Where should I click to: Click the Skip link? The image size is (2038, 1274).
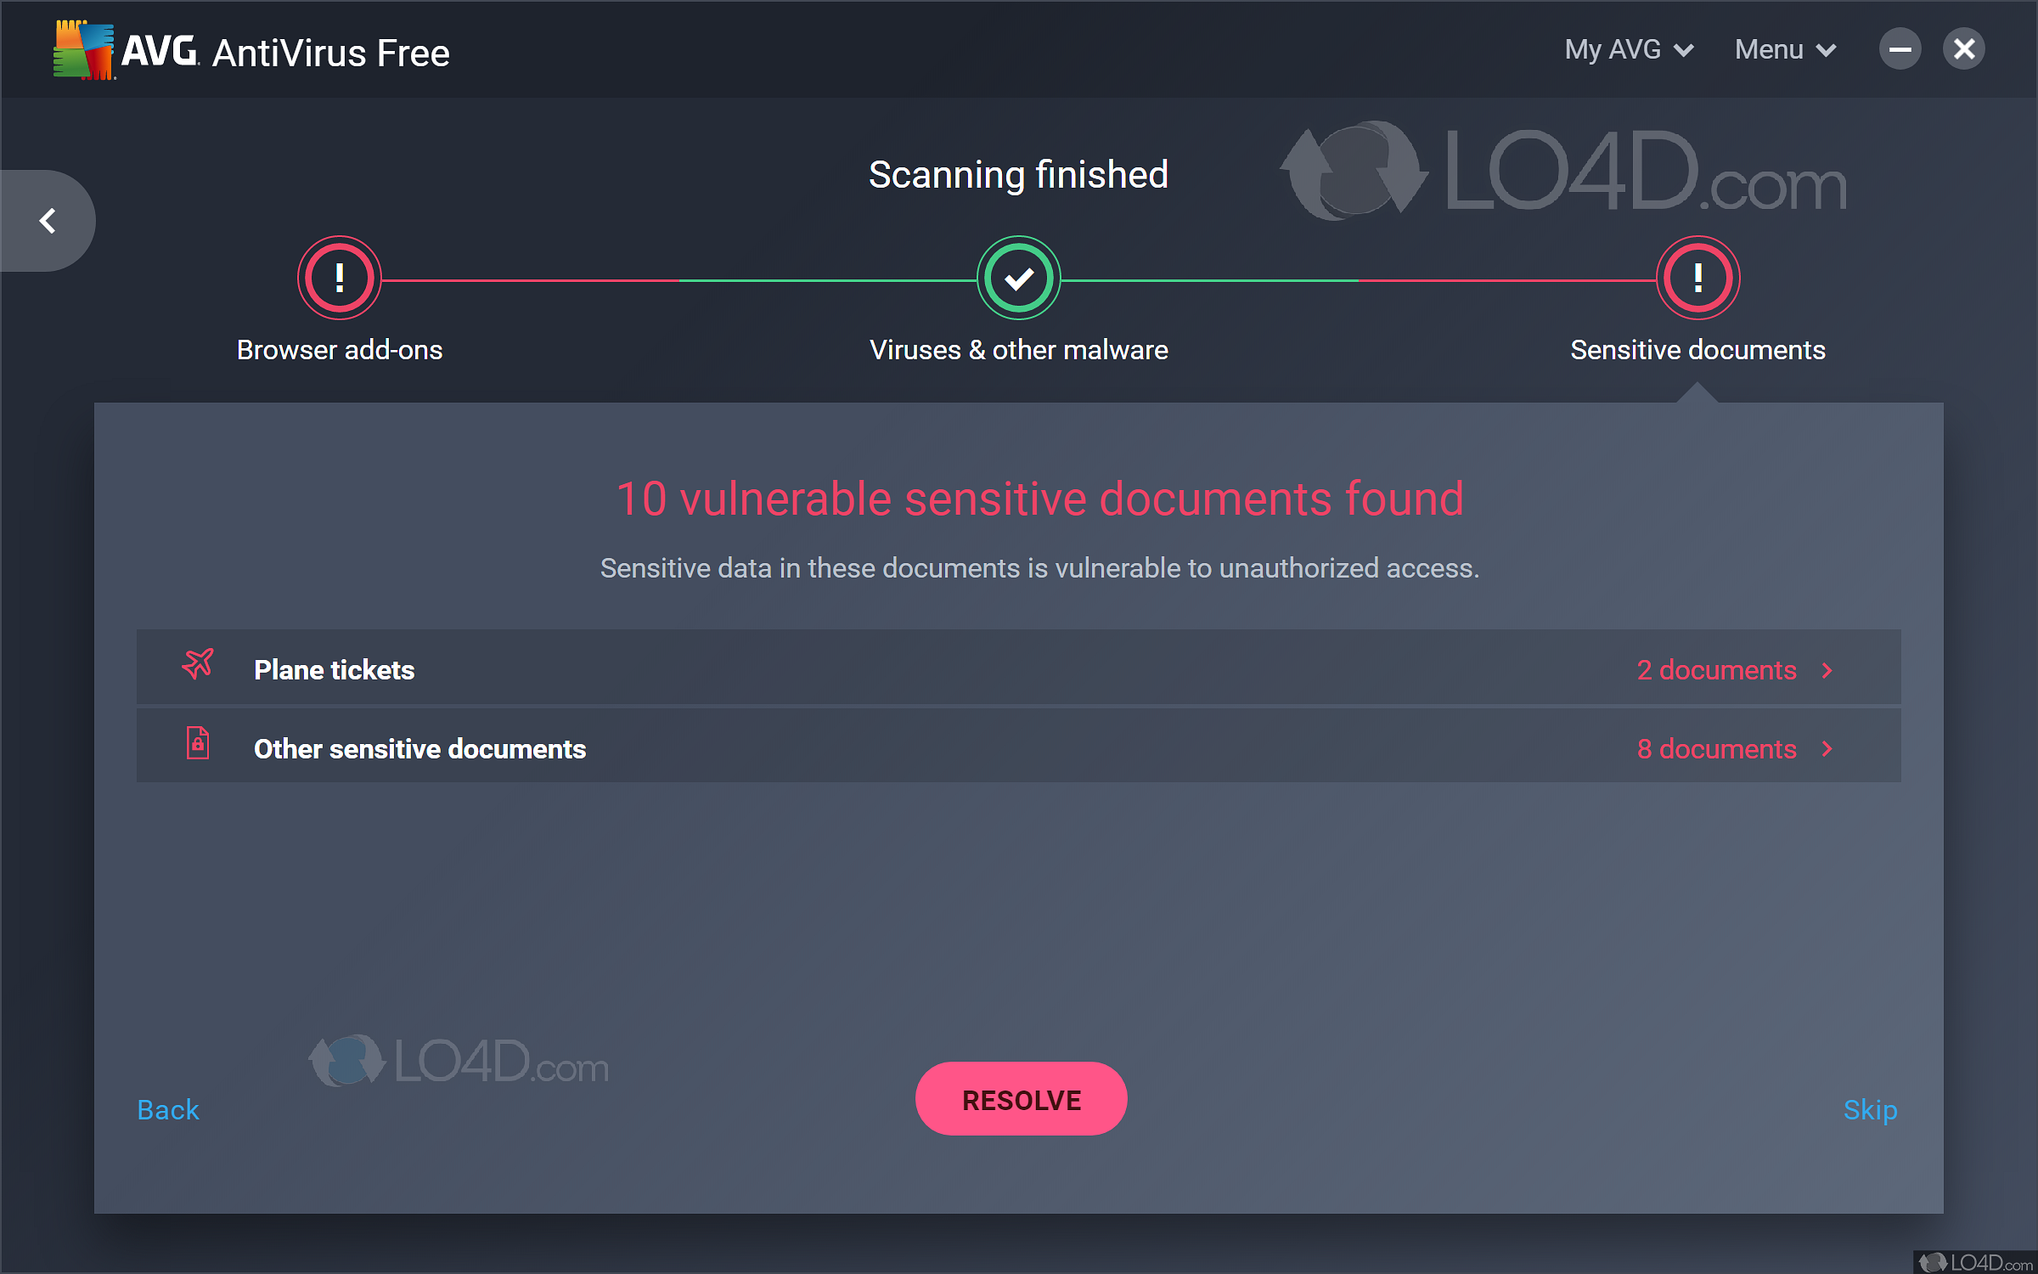[x=1870, y=1110]
